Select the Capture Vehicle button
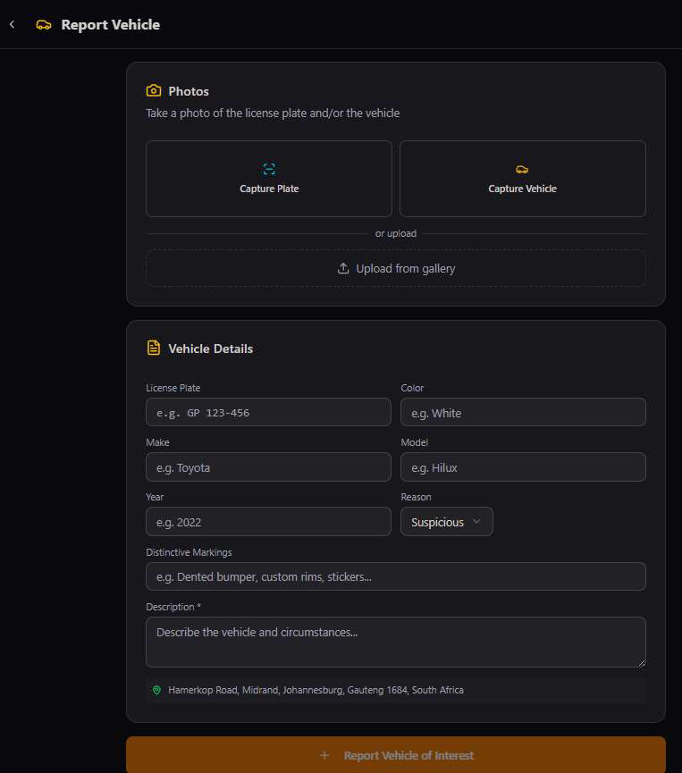The height and width of the screenshot is (773, 682). coord(523,179)
